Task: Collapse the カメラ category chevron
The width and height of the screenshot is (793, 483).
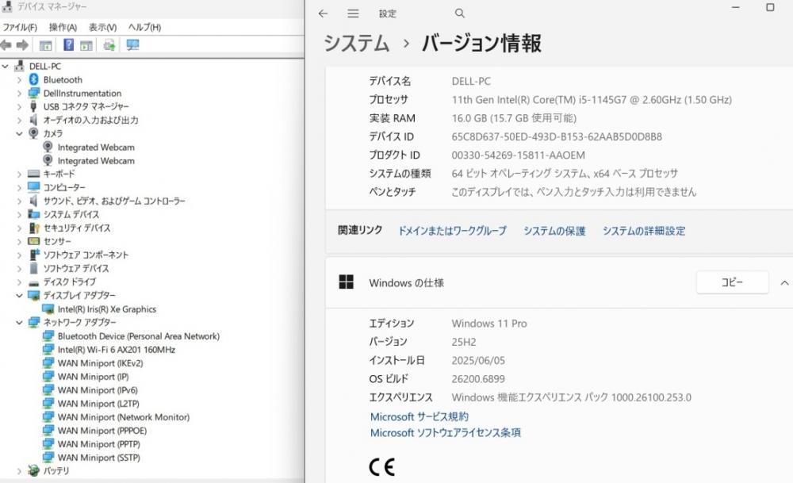Action: [x=19, y=133]
